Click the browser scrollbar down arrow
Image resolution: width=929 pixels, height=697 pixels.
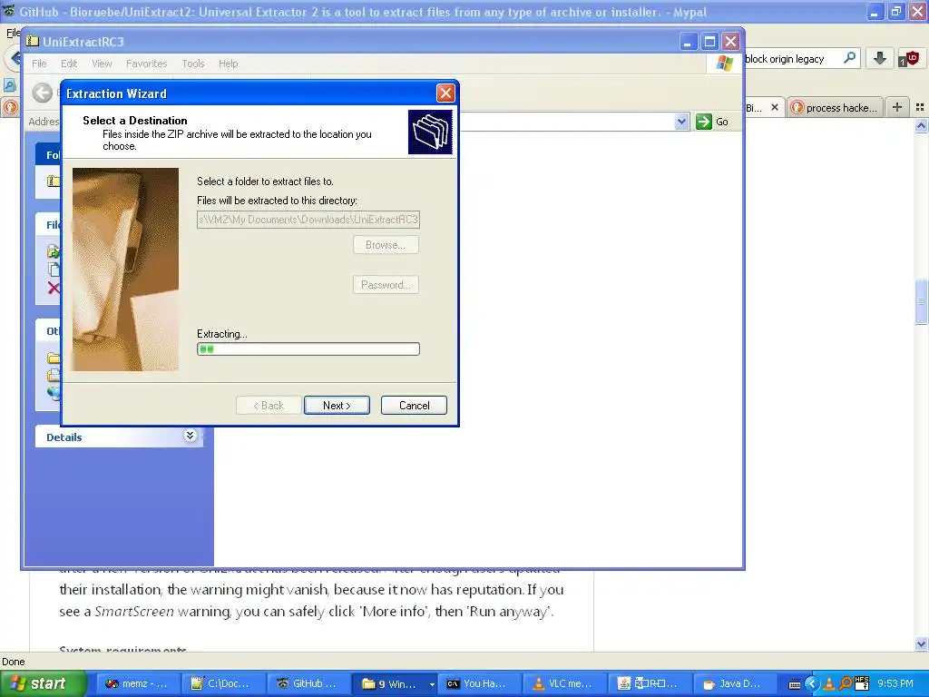coord(921,644)
